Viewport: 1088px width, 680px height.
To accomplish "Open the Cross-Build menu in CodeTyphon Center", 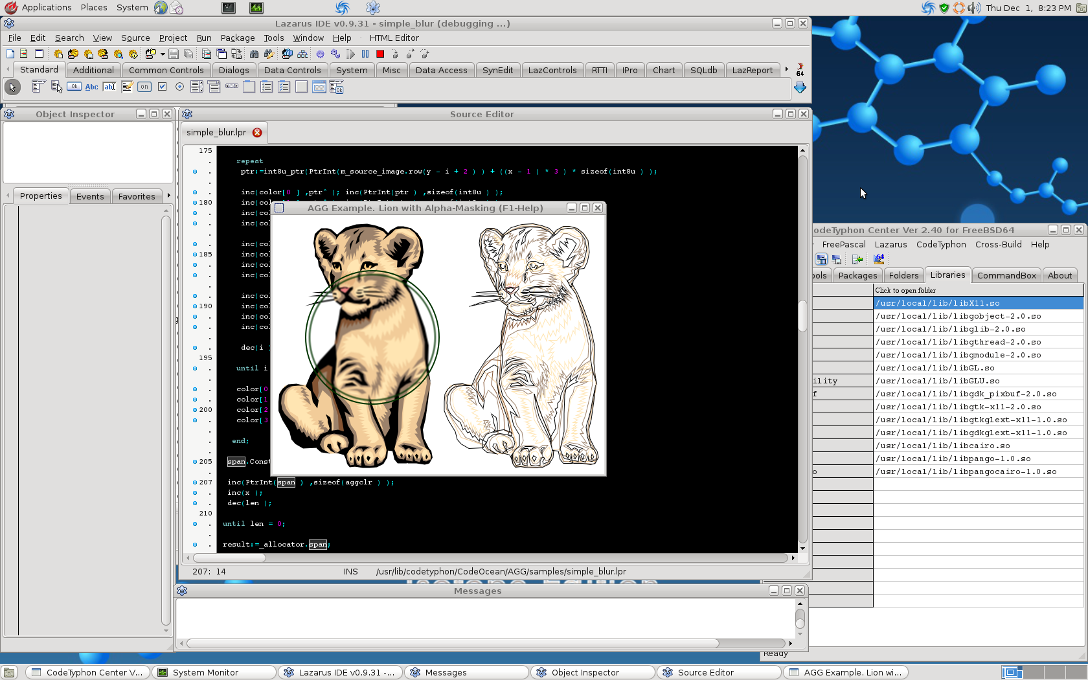I will coord(998,244).
